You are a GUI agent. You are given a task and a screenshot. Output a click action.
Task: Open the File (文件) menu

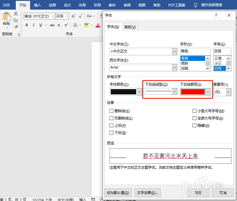tap(6, 5)
